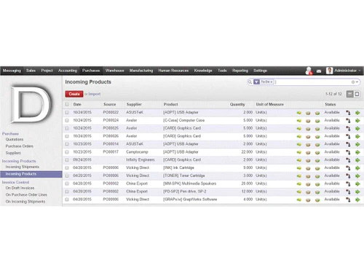This screenshot has height=273, width=364.
Task: Open Incoming Shipments in the sidebar
Action: 22,167
